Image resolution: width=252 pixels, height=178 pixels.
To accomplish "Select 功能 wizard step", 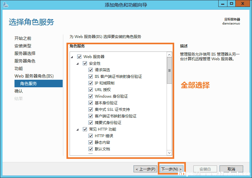I will [19, 68].
